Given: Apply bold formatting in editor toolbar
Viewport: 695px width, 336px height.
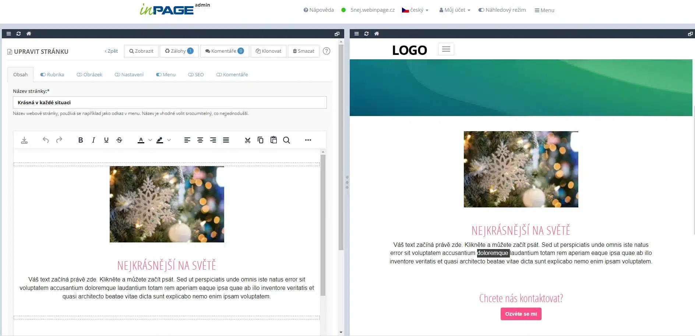Looking at the screenshot, I should tap(81, 140).
